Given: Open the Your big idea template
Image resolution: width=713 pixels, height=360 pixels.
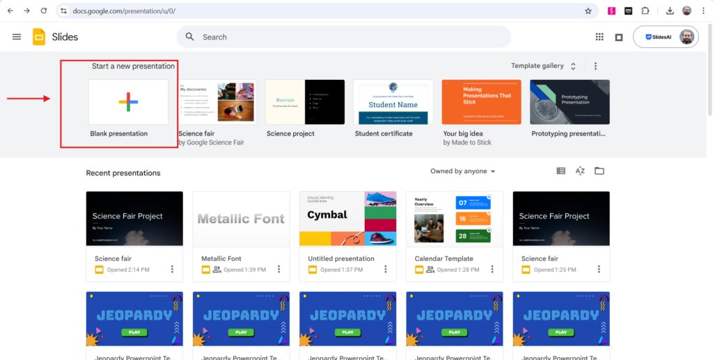Looking at the screenshot, I should tap(482, 102).
